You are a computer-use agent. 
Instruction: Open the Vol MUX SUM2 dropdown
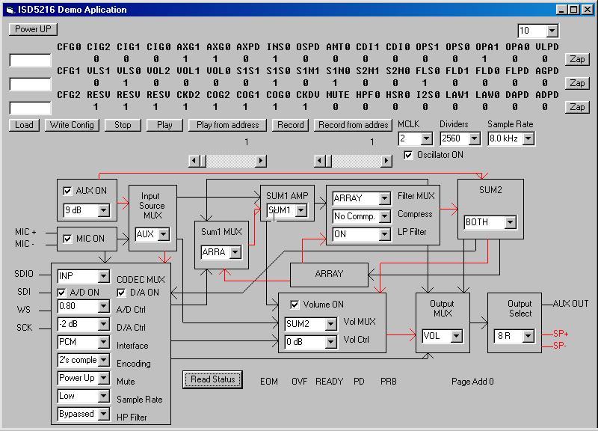(330, 324)
